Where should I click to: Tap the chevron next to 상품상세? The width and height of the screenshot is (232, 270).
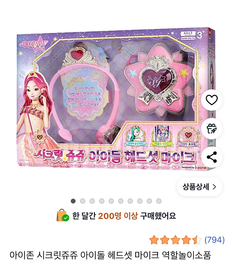coord(214,187)
